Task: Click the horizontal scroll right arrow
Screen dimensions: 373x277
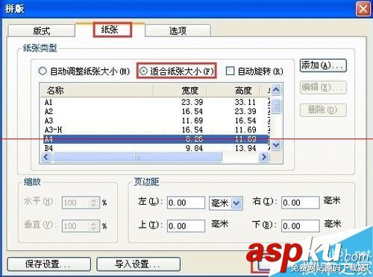Action: 264,157
